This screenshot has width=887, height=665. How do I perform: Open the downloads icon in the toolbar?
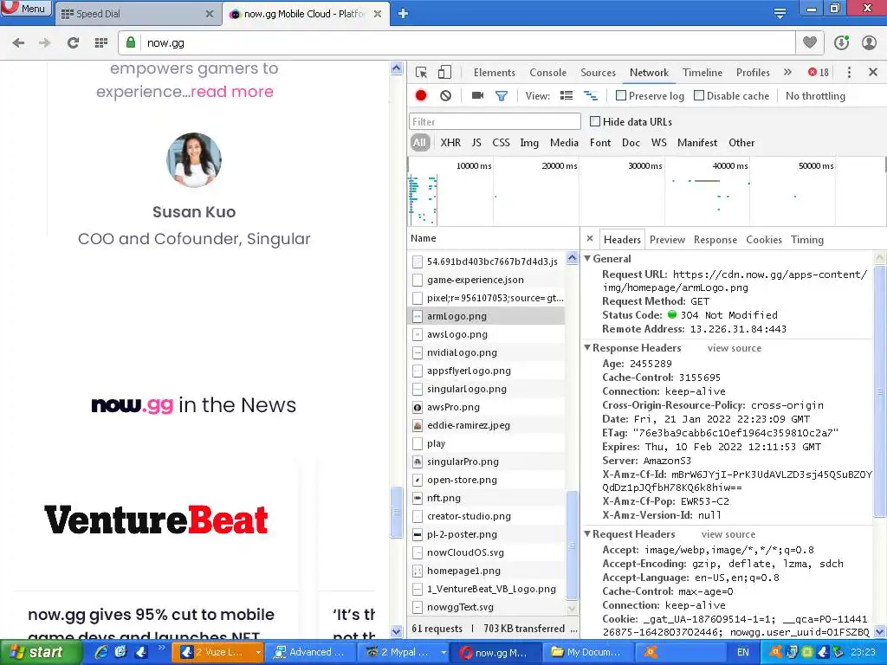coord(841,43)
